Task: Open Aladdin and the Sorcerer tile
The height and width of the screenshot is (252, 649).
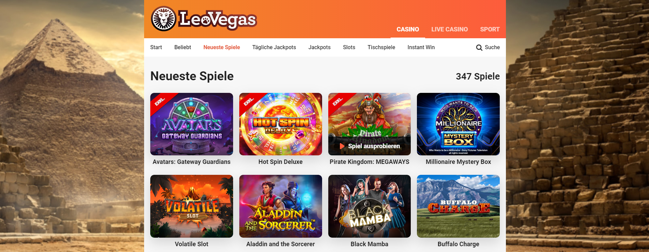Action: pyautogui.click(x=281, y=206)
